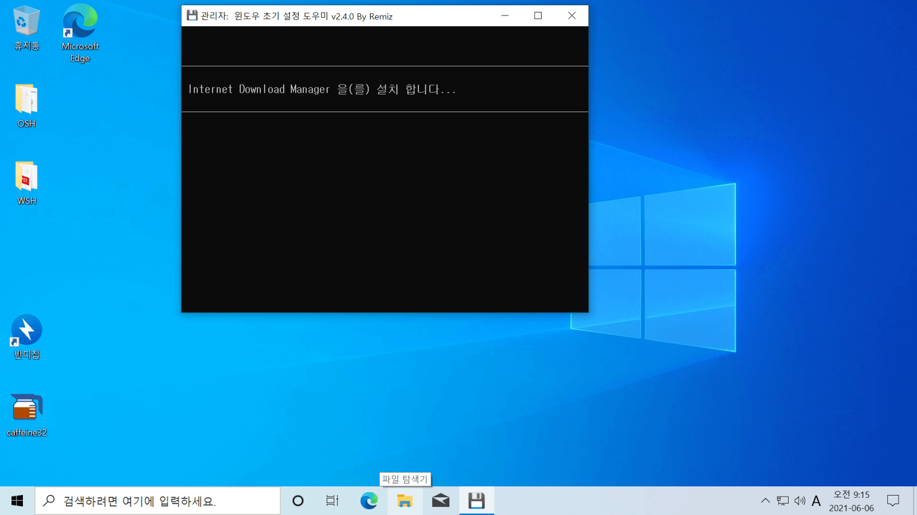Launch Microsoft Edge from the desktop shortcut
This screenshot has width=917, height=515.
[80, 33]
